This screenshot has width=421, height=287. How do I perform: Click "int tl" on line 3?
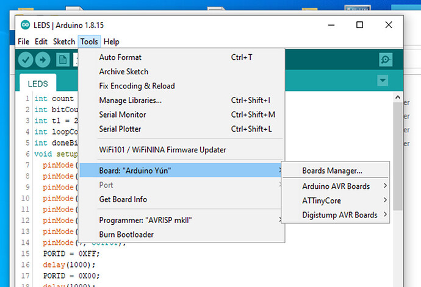[47, 121]
